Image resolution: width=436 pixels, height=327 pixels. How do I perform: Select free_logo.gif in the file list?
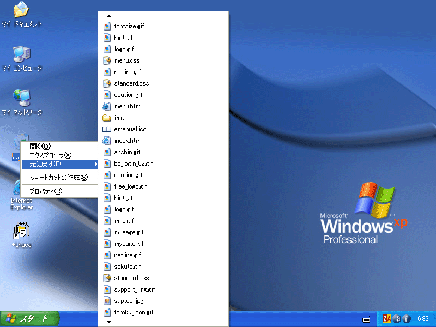click(163, 186)
